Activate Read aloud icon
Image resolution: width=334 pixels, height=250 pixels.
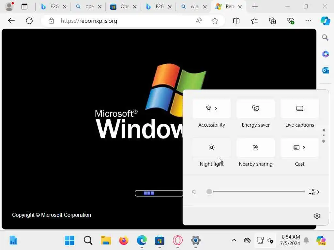[199, 21]
